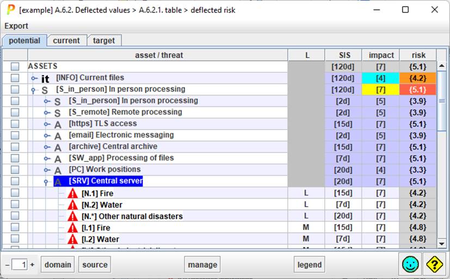Image resolution: width=450 pixels, height=279 pixels.
Task: Click the warning icon beside Other natural disasters
Action: pyautogui.click(x=72, y=216)
